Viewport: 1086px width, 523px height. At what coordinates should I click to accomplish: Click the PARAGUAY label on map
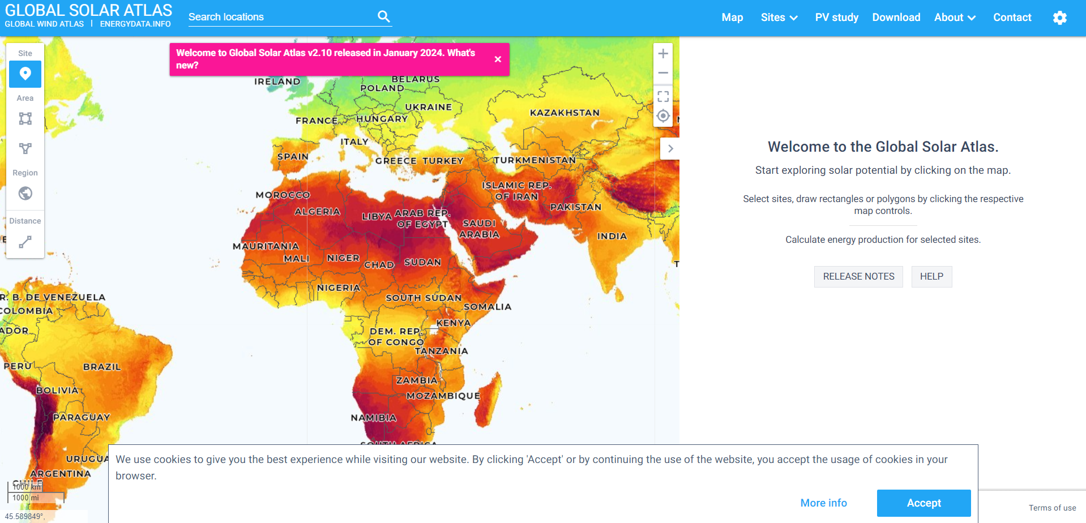click(x=82, y=417)
